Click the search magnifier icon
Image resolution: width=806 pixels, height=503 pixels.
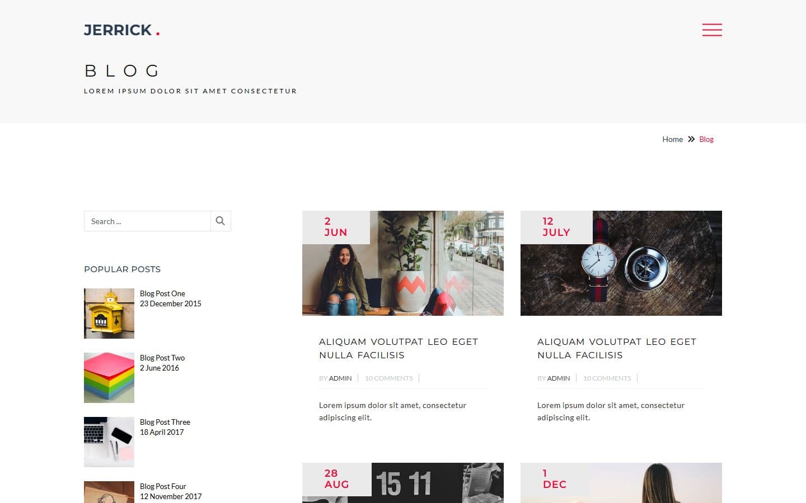pyautogui.click(x=221, y=221)
